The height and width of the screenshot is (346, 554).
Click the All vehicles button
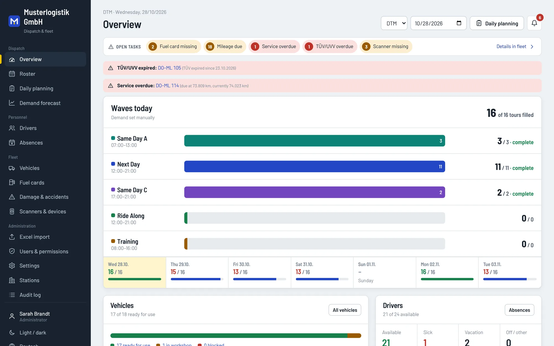click(345, 310)
